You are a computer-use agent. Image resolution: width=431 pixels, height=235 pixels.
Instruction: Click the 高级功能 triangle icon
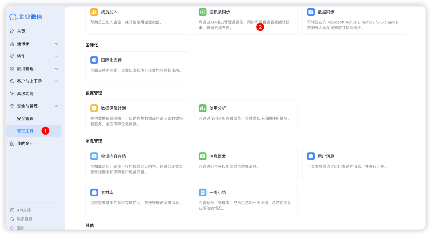point(12,94)
